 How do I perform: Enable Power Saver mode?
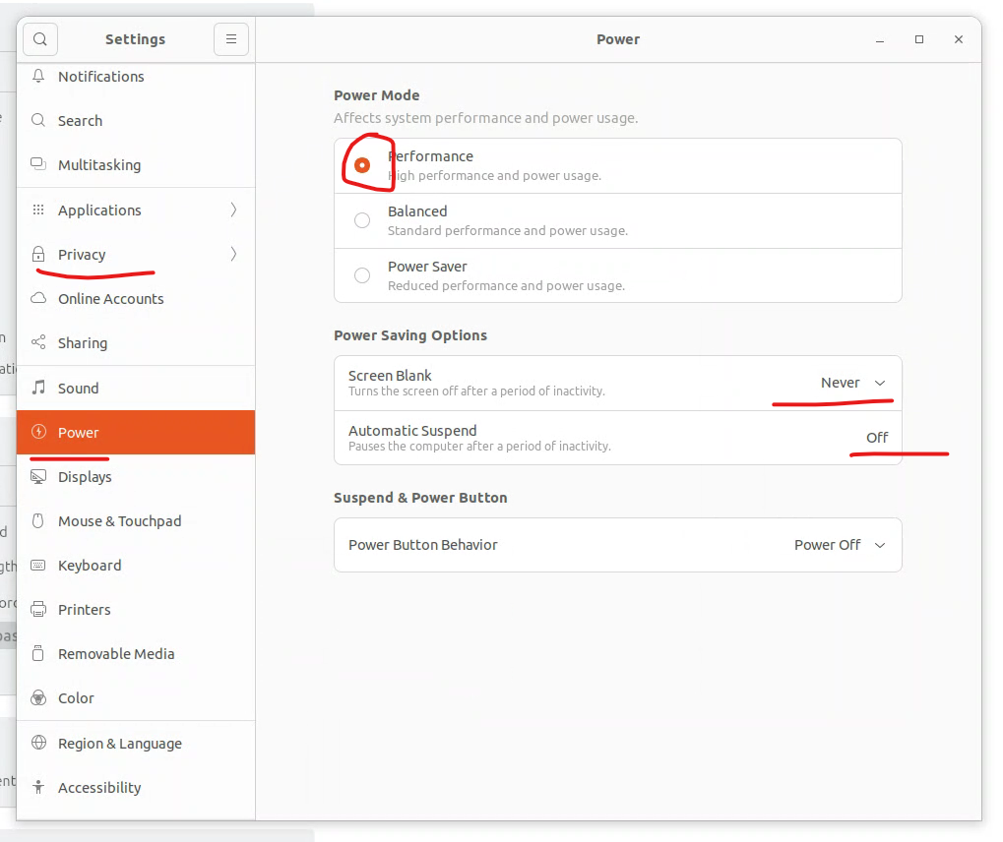click(x=361, y=275)
